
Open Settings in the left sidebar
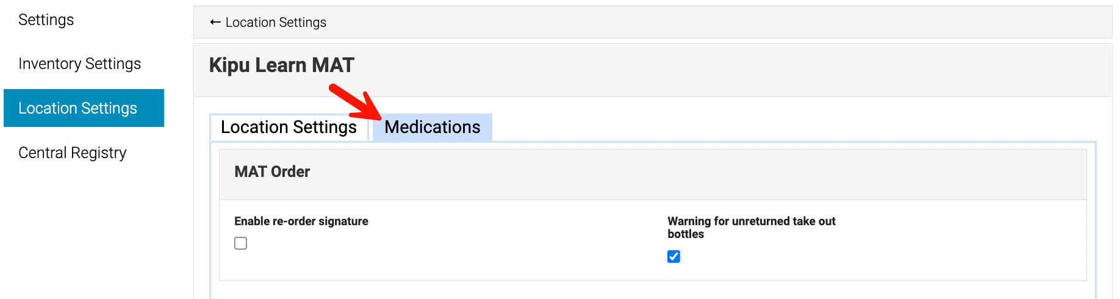point(46,20)
